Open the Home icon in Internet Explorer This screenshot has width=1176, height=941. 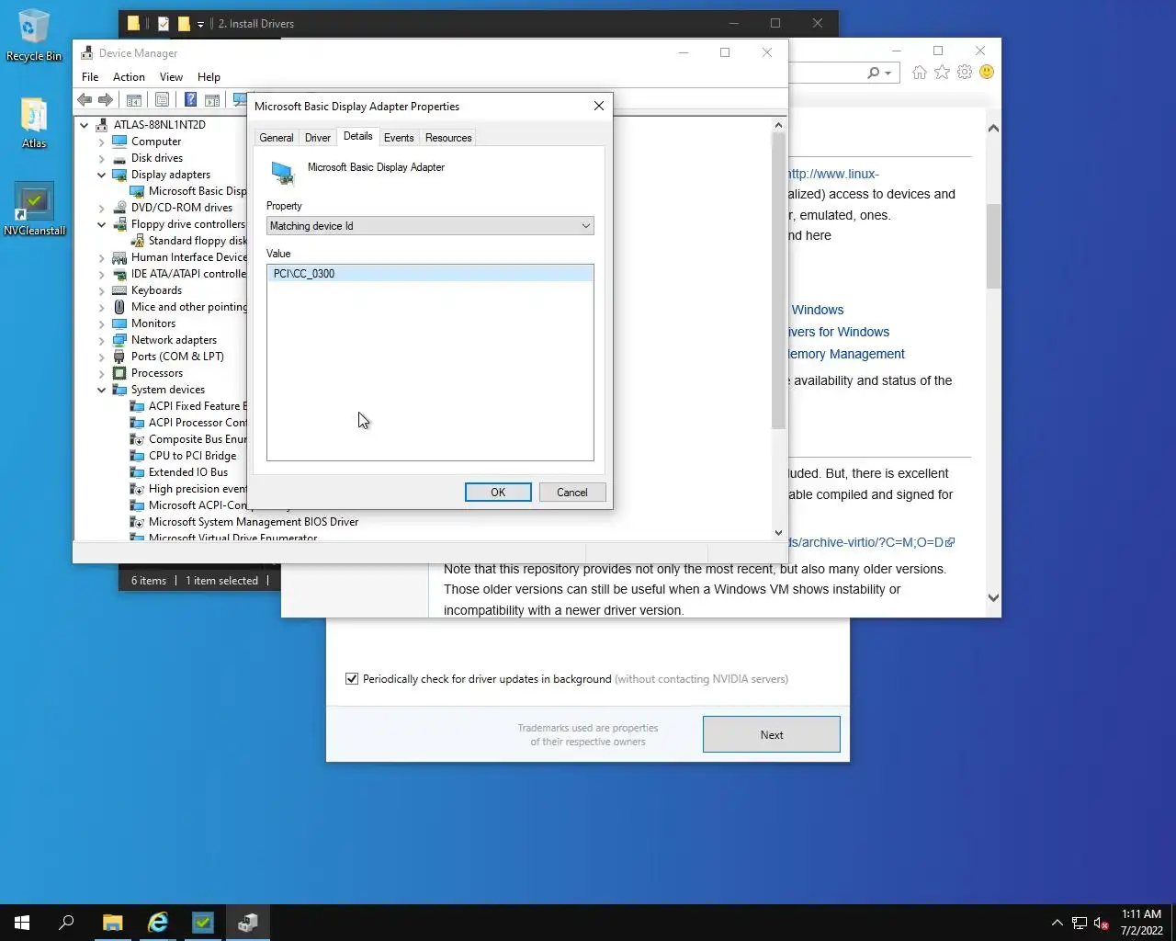coord(920,72)
